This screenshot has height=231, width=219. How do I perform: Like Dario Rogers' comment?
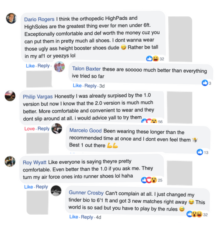(x=30, y=66)
